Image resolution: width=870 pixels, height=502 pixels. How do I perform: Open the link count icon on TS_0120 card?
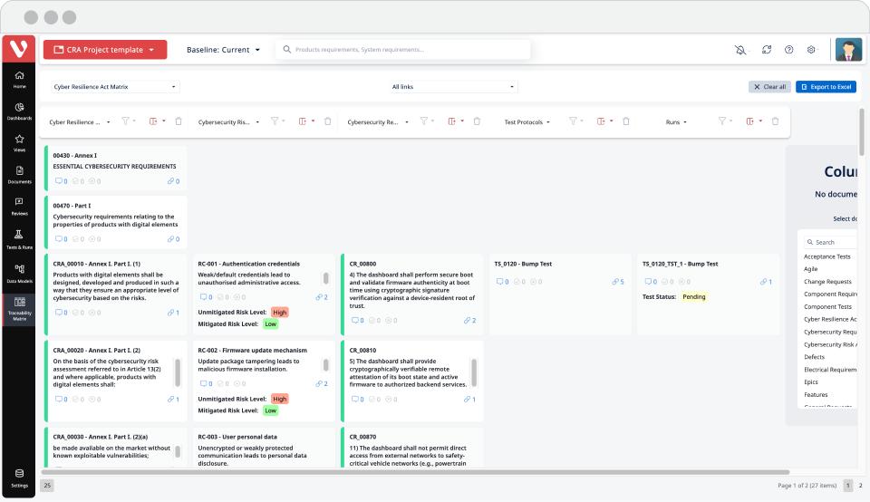[x=617, y=282]
